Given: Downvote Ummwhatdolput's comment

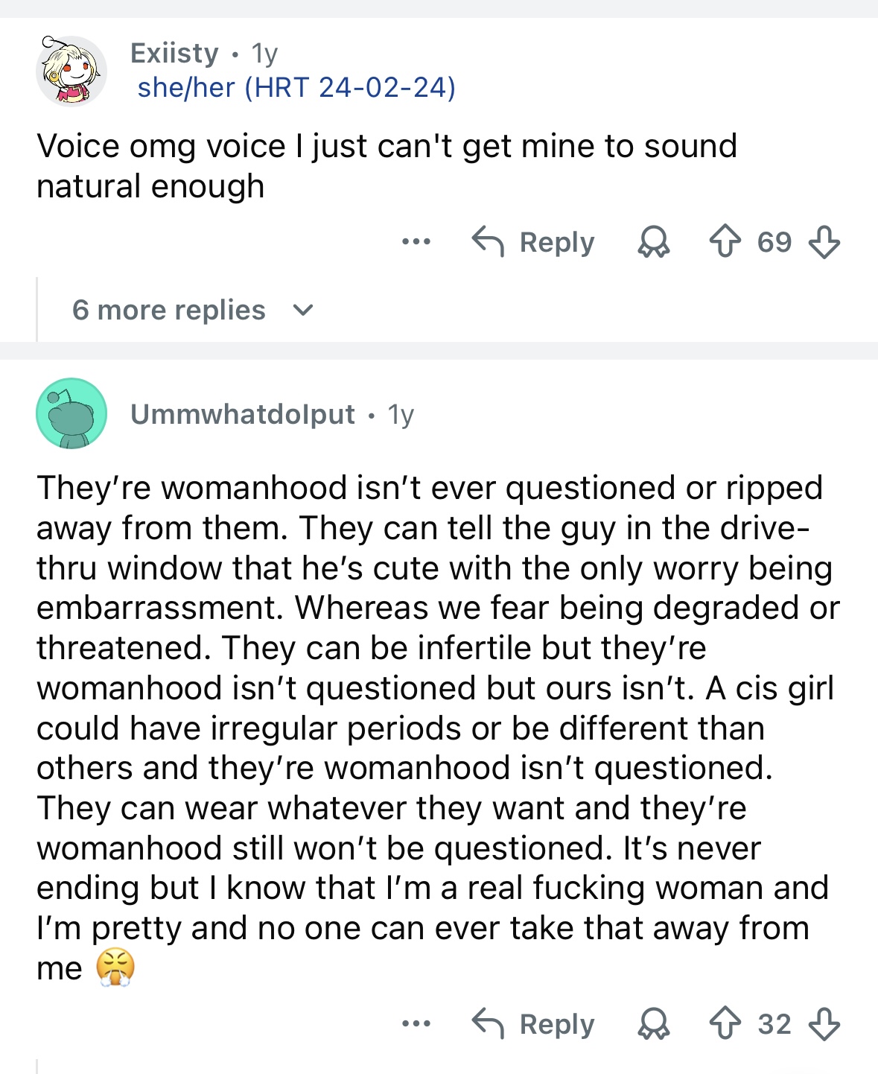Looking at the screenshot, I should point(824,1023).
